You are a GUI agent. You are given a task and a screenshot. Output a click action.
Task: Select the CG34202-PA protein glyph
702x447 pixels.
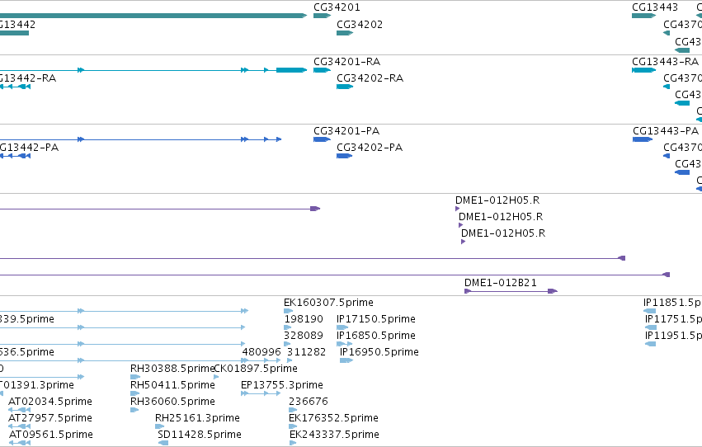(x=344, y=156)
